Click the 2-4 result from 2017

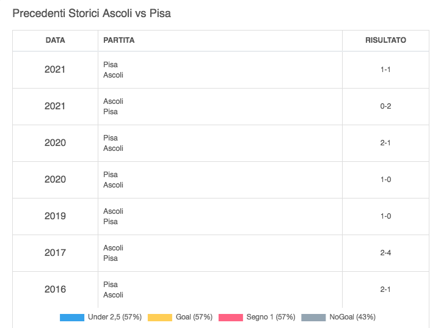coord(385,253)
